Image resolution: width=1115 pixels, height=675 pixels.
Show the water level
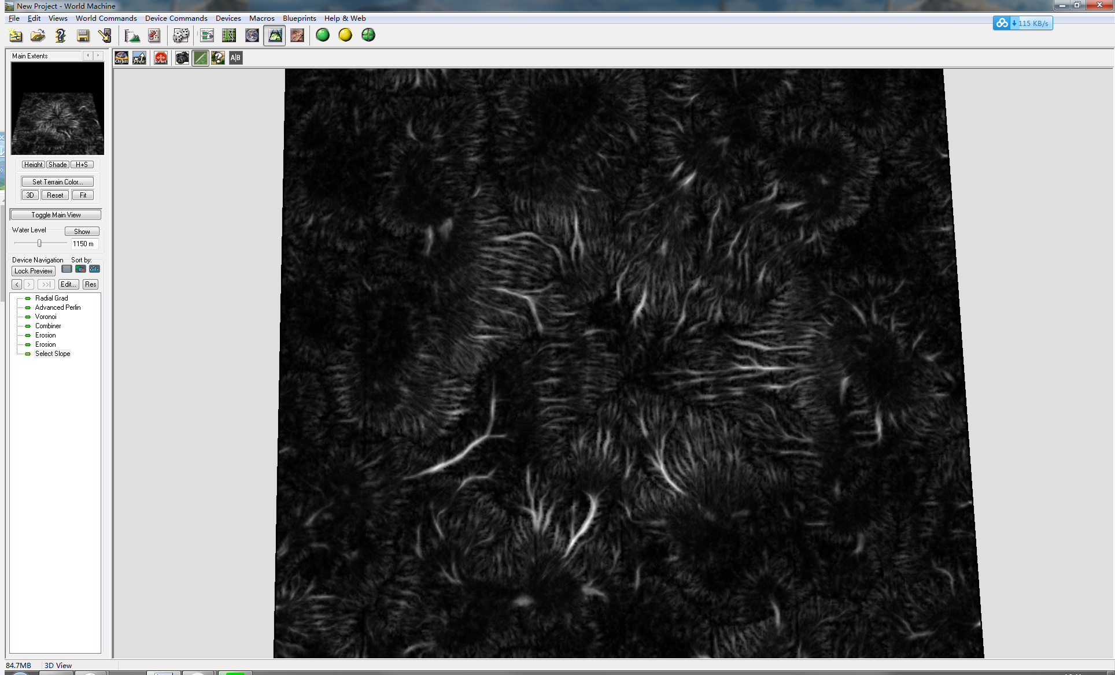click(82, 232)
